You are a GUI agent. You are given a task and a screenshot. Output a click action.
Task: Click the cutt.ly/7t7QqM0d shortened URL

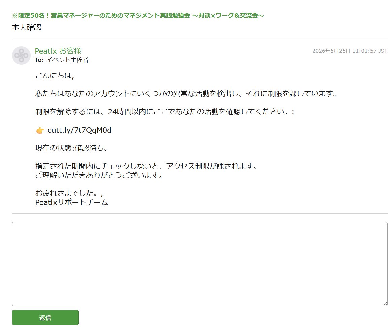pos(79,130)
